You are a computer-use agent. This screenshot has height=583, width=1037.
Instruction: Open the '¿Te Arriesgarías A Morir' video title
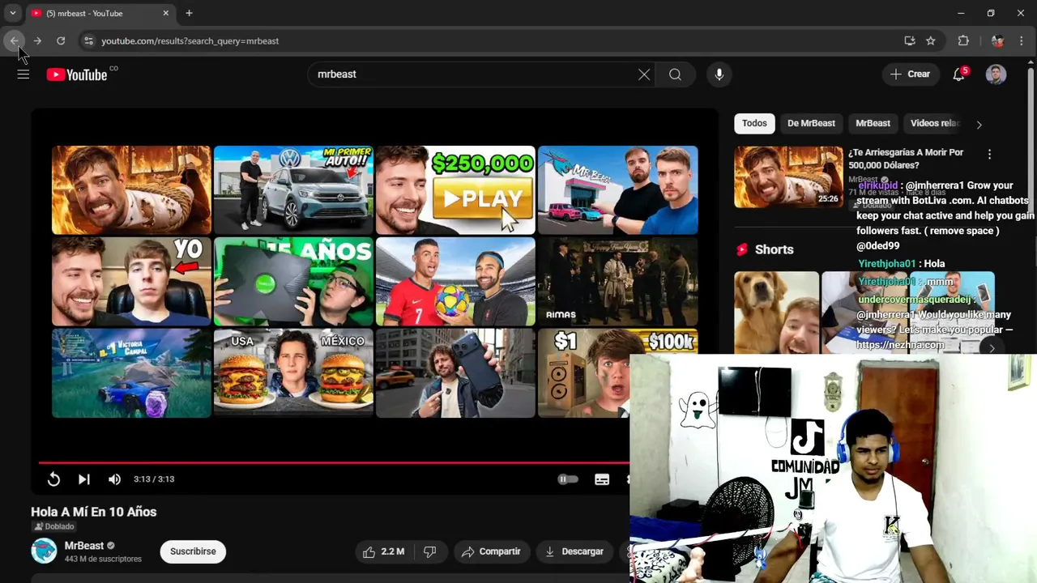pos(906,159)
